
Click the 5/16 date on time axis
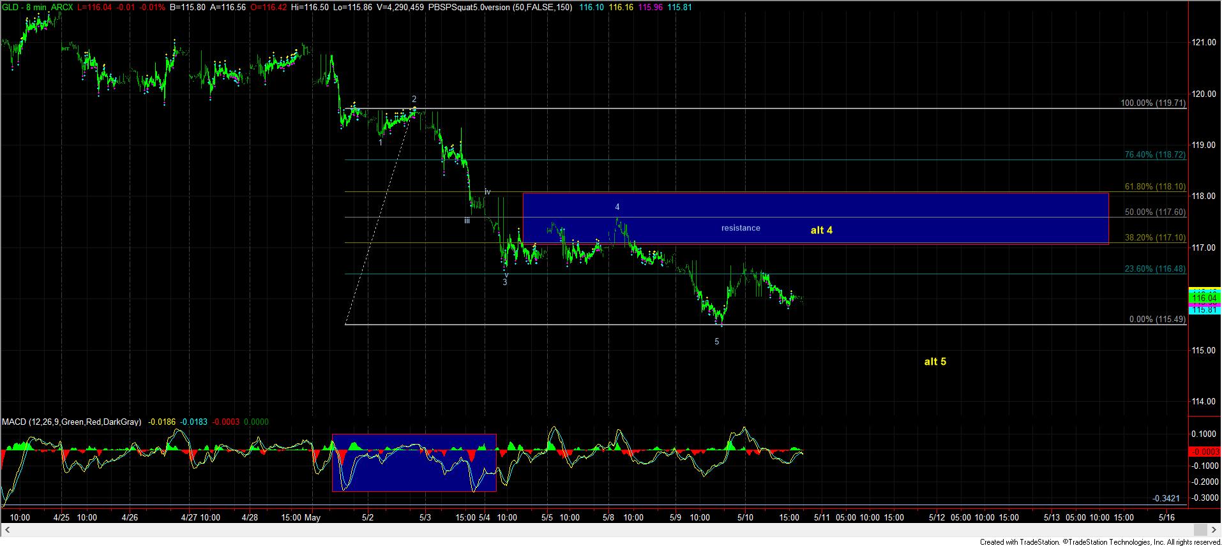click(1166, 517)
